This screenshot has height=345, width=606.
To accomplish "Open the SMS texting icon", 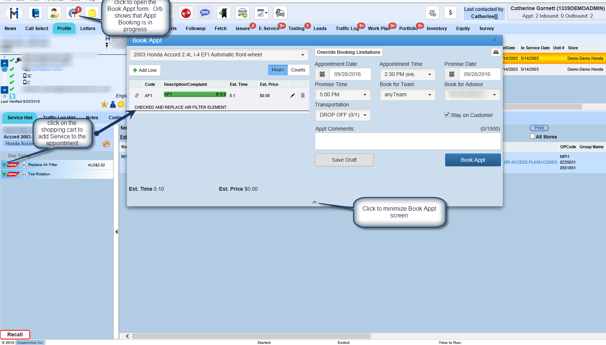I will point(205,13).
